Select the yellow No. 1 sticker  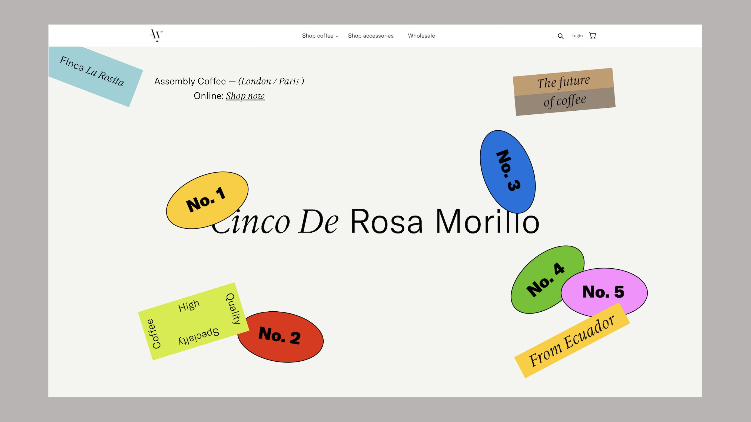[x=207, y=200]
